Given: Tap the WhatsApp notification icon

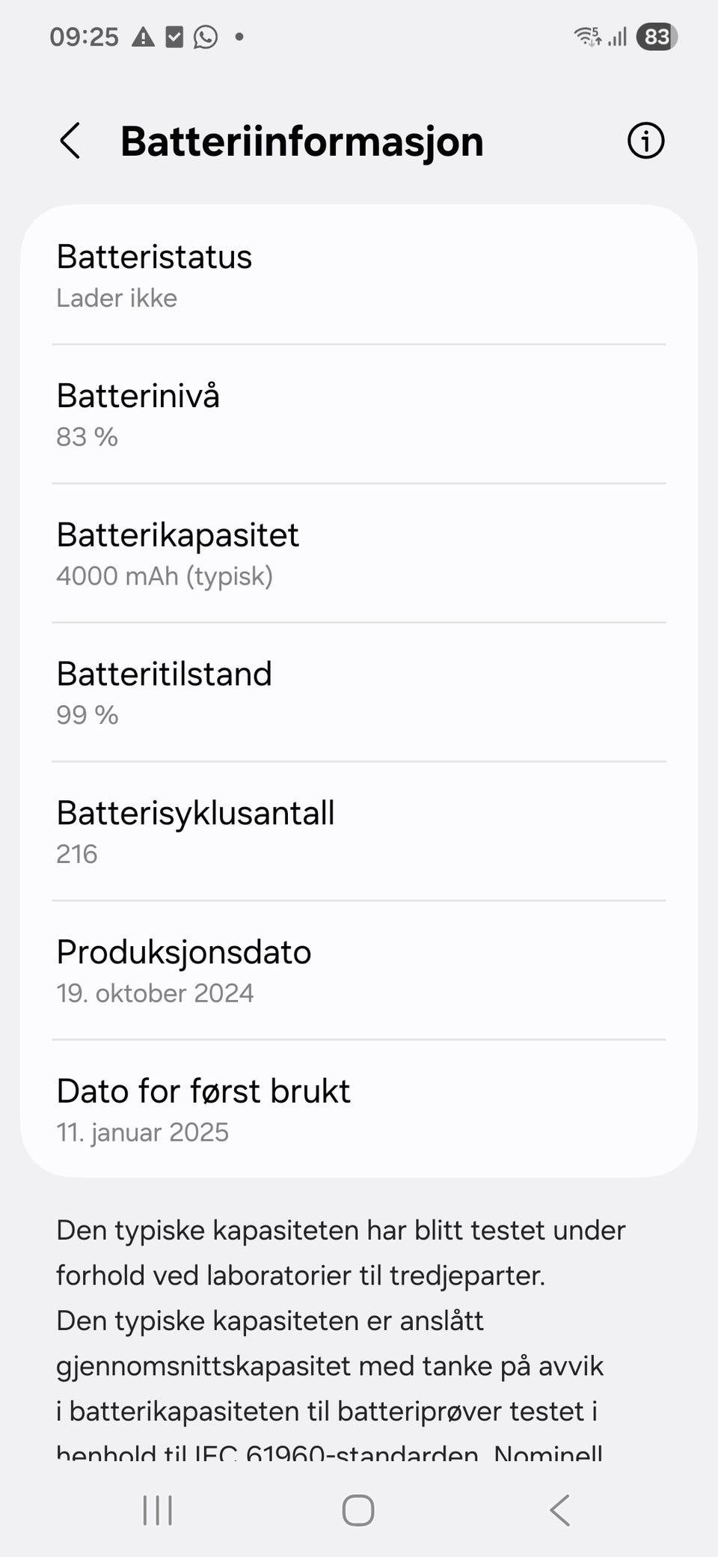Looking at the screenshot, I should [x=206, y=37].
